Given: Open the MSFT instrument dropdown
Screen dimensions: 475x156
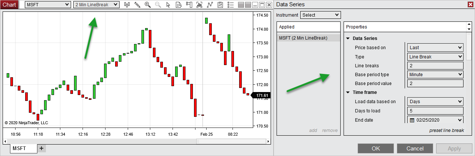Looking at the screenshot, I should click(x=48, y=5).
